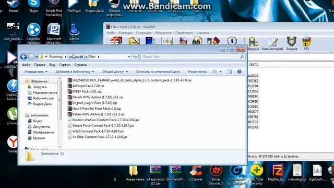Change view using the view icon
This screenshot has width=334, height=188.
tap(214, 72)
